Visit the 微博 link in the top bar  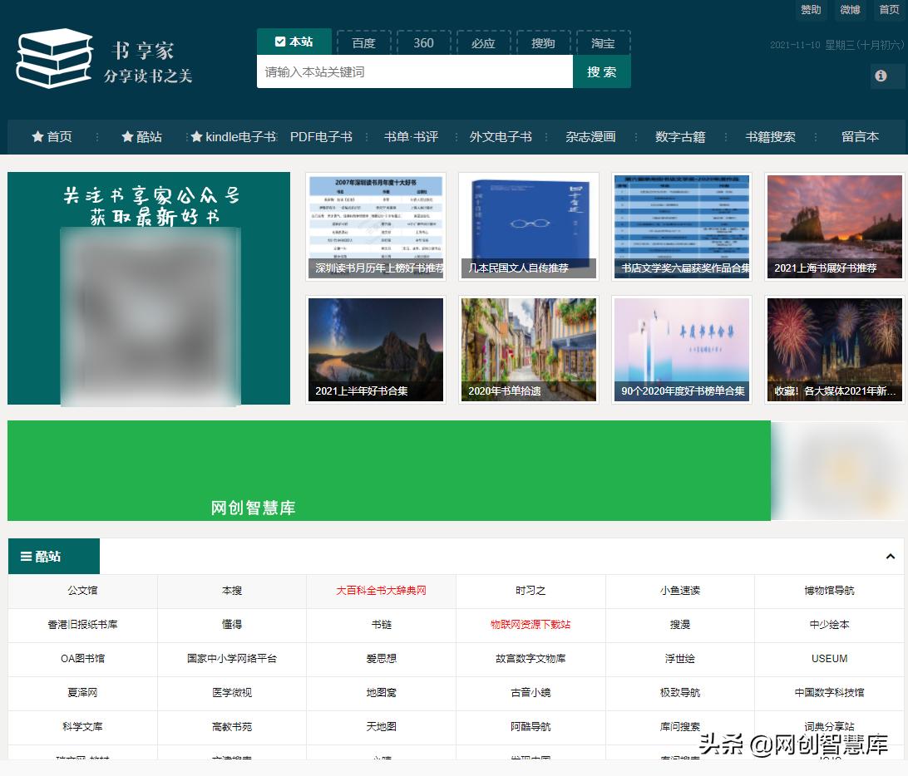click(x=849, y=10)
